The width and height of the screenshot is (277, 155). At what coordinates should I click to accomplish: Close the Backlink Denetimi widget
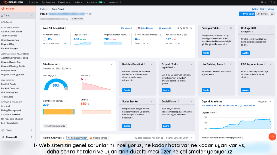point(151,64)
